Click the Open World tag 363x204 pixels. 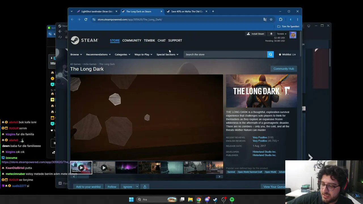pyautogui.click(x=270, y=172)
